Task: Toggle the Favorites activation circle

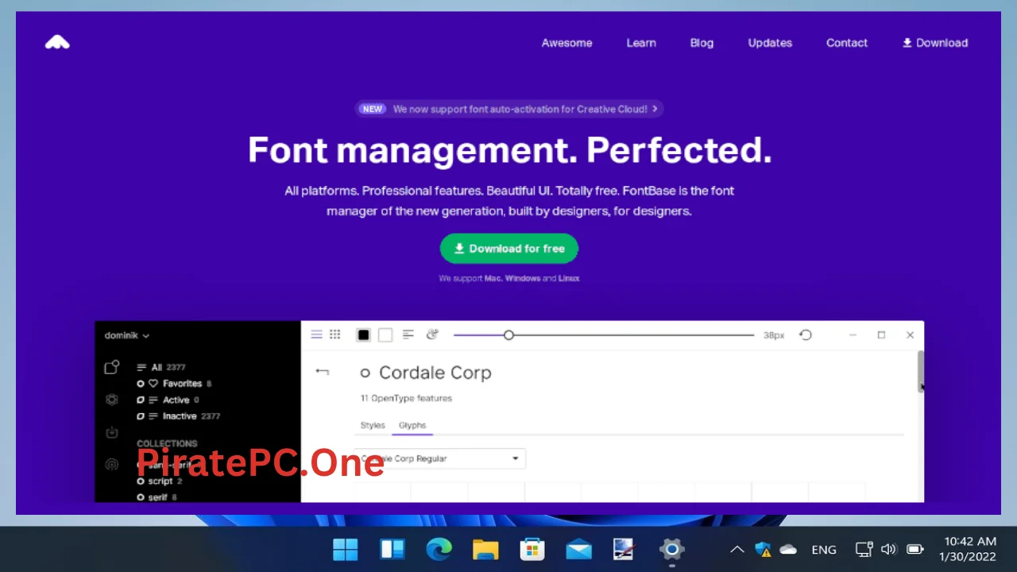Action: pyautogui.click(x=141, y=384)
